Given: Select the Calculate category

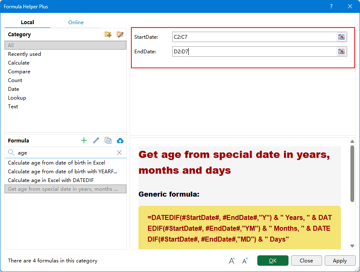Looking at the screenshot, I should pos(65,63).
